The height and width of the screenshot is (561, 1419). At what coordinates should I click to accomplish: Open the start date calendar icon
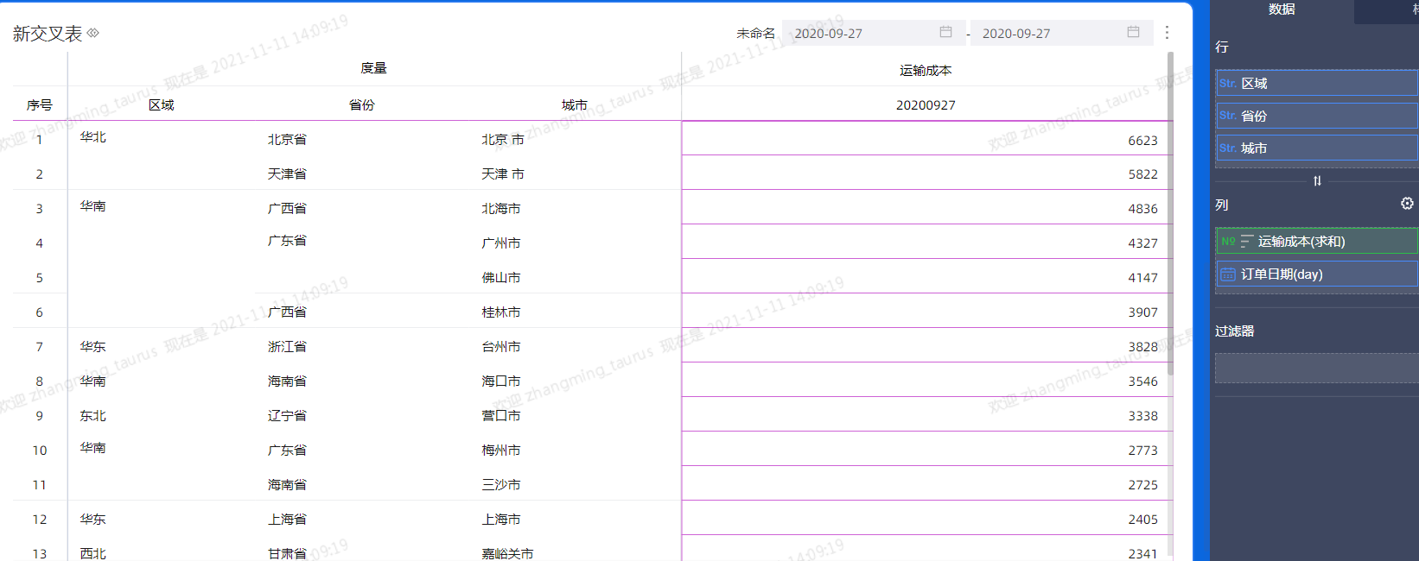pyautogui.click(x=945, y=32)
